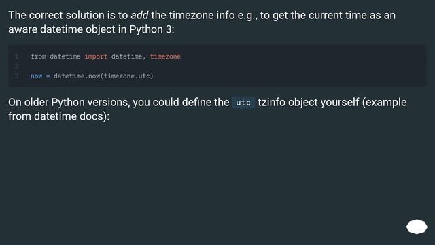The image size is (435, 245).
Task: Click the 'from' keyword on the first code line
Action: [38, 56]
